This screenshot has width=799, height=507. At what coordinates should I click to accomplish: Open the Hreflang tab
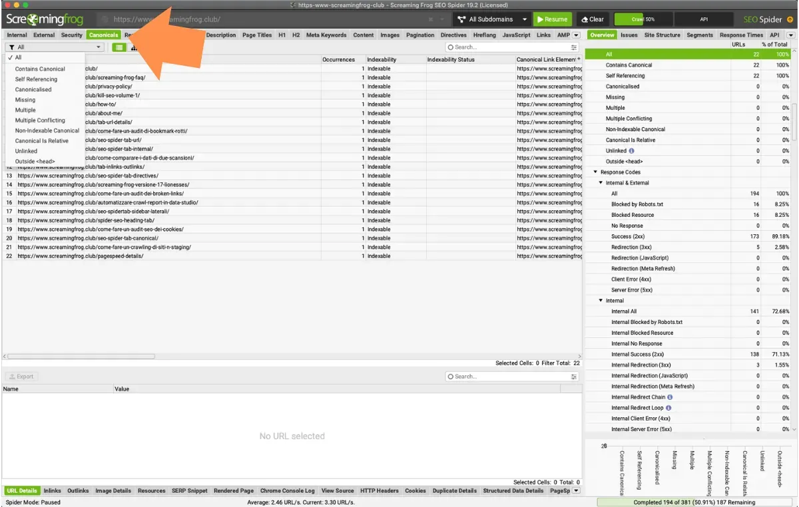click(484, 35)
